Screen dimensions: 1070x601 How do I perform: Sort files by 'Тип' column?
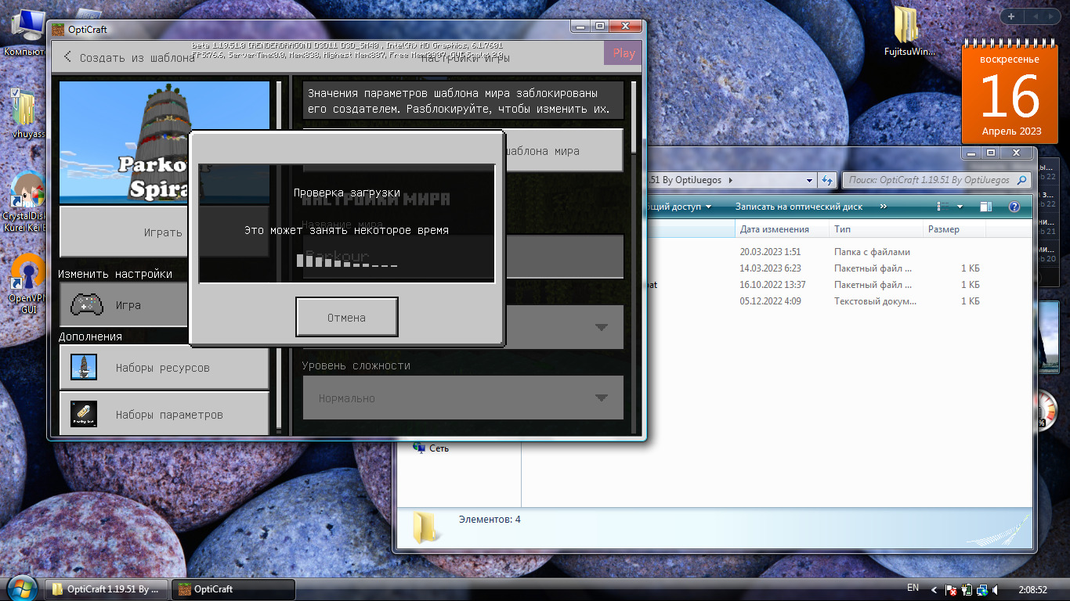click(x=875, y=229)
